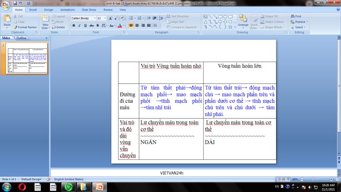Insert a bulleted list
Screen dimensions: 341x192
[131, 18]
